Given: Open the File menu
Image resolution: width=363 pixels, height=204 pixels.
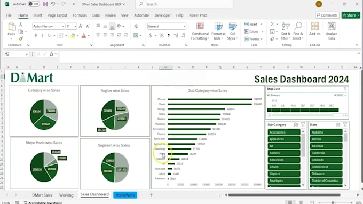Looking at the screenshot, I should [9, 15].
